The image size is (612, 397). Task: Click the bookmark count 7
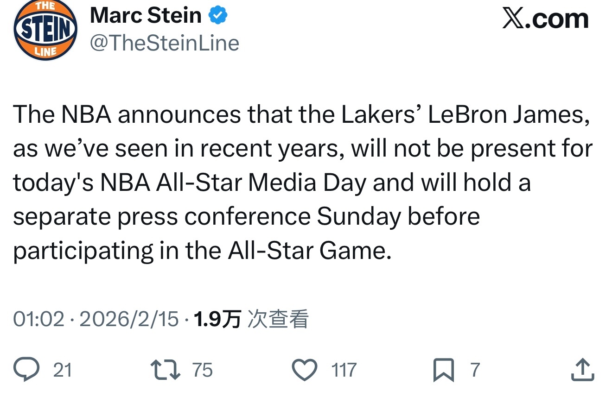475,370
